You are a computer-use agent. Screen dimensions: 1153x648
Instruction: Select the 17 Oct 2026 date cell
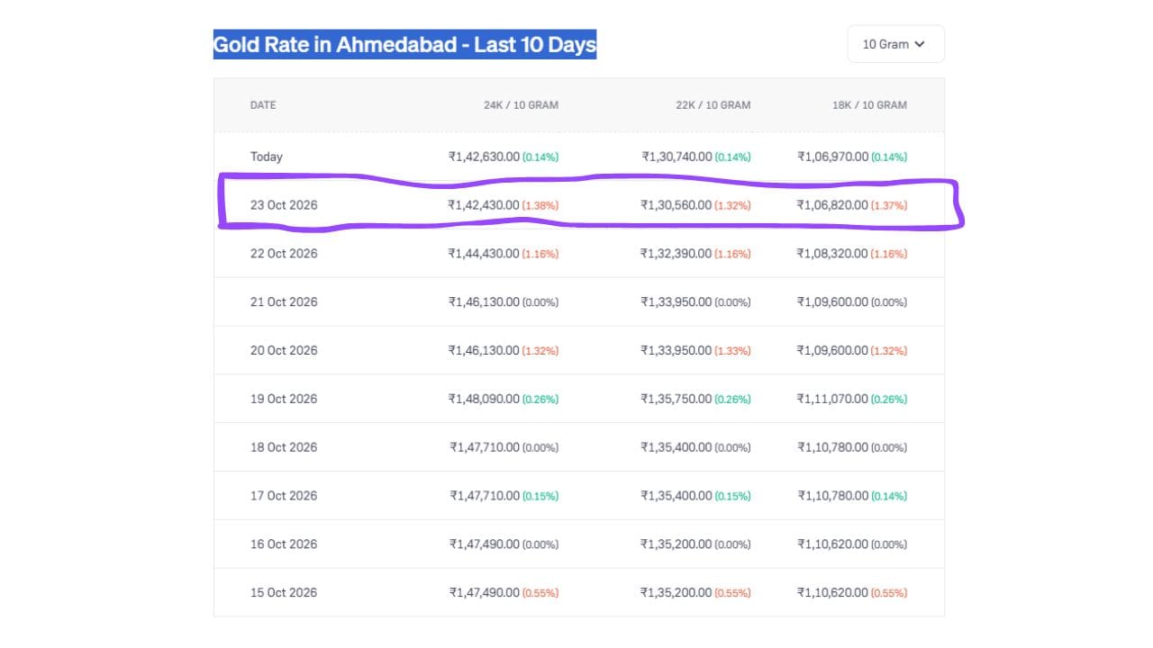click(284, 496)
